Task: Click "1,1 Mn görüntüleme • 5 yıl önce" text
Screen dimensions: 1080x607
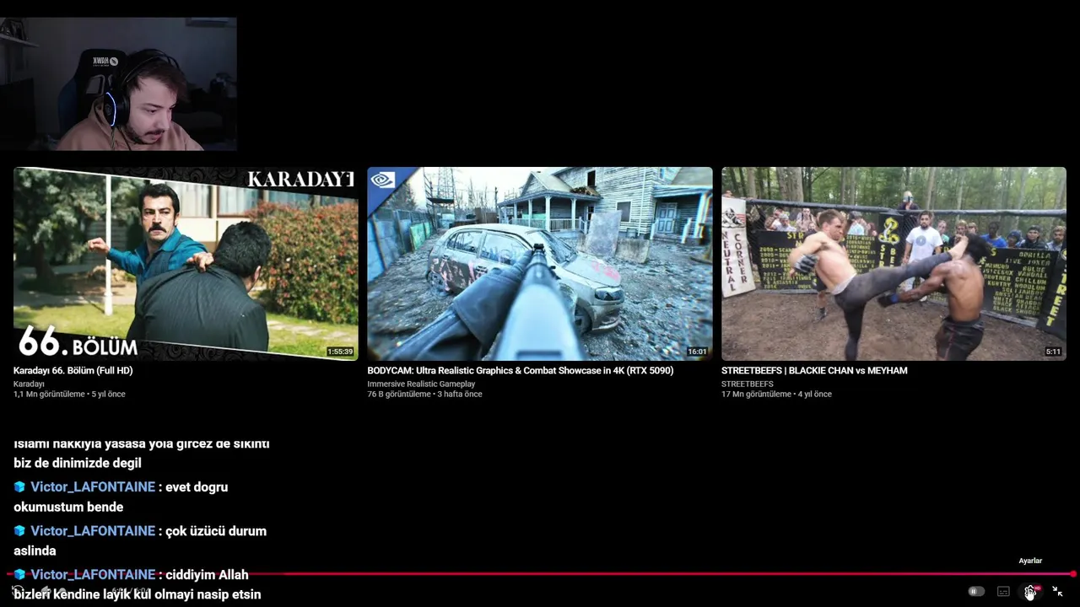Action: (69, 395)
